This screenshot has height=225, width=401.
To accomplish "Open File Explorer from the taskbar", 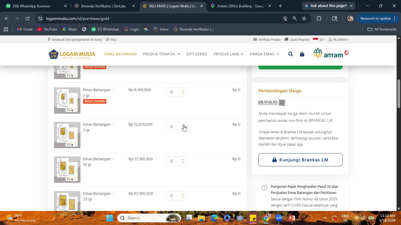I will tap(201, 218).
